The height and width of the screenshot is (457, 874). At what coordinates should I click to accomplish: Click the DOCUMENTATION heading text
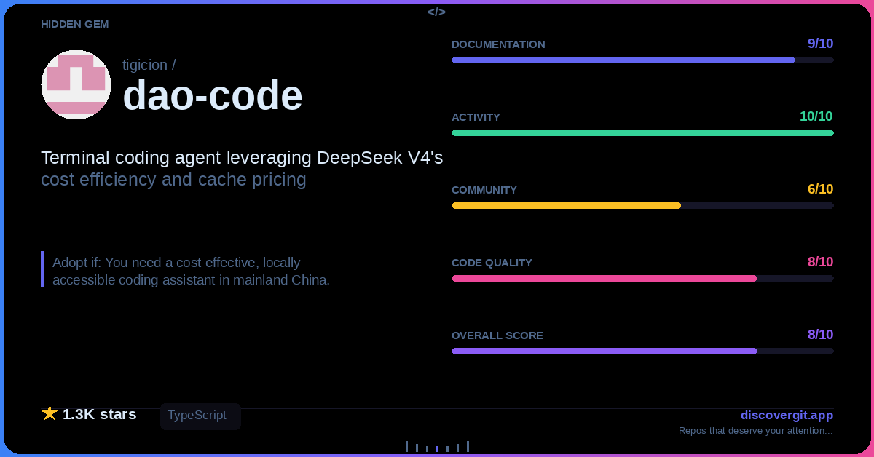coord(498,44)
